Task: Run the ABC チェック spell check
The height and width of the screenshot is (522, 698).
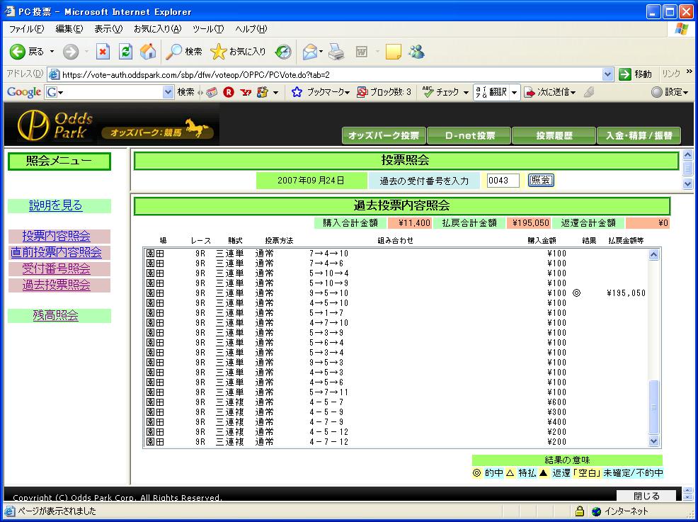Action: pyautogui.click(x=440, y=92)
